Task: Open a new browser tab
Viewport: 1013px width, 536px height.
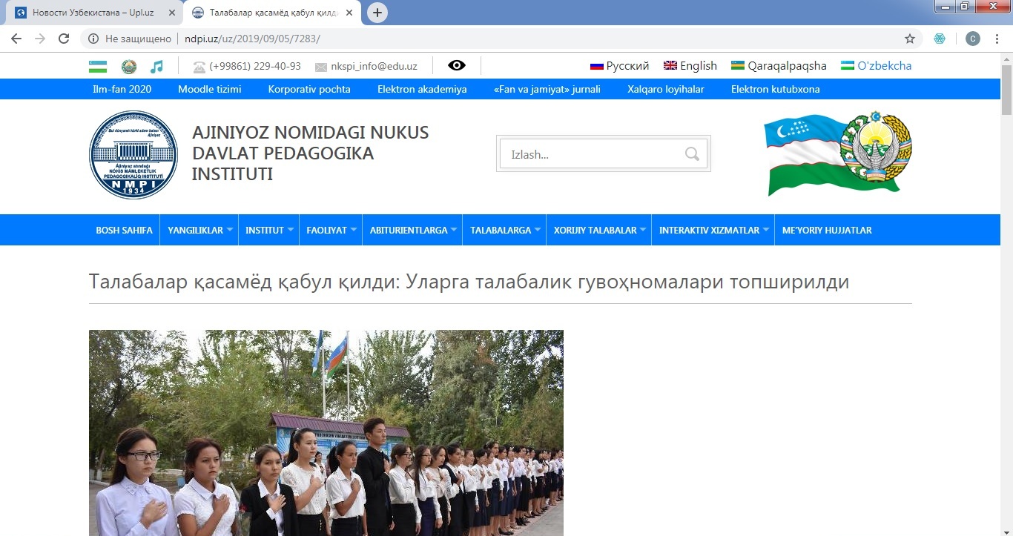Action: [377, 13]
